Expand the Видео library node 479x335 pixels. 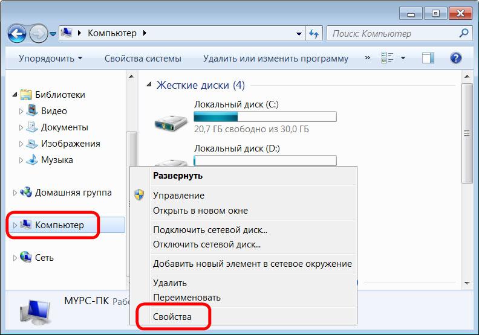(21, 111)
